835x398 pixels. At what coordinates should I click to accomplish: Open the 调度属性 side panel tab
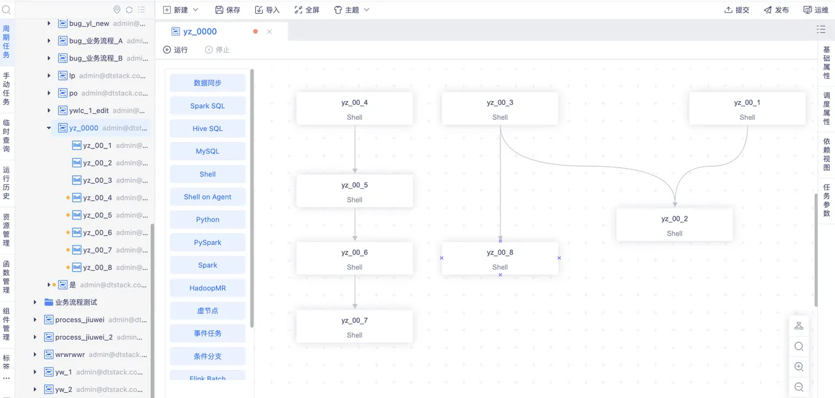coord(827,109)
